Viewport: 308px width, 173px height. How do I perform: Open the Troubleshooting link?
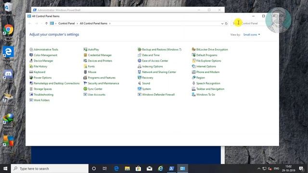click(43, 95)
